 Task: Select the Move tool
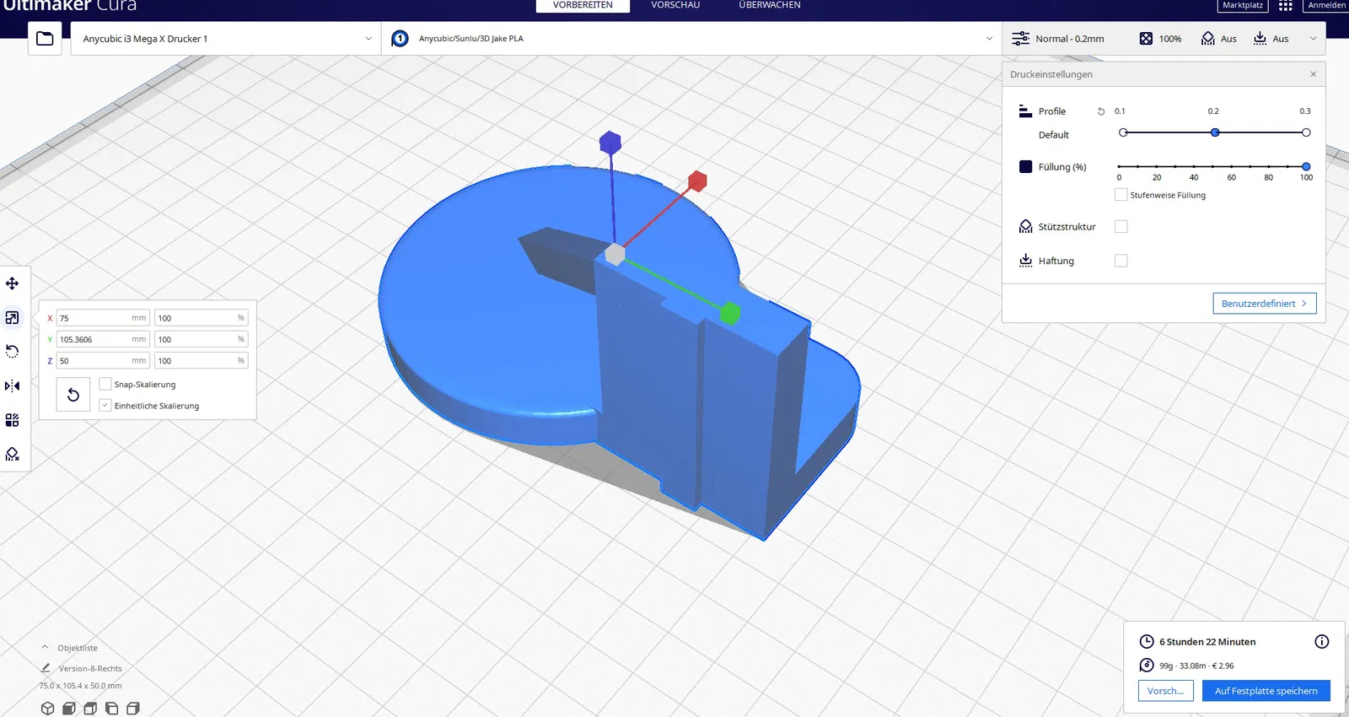(x=13, y=283)
